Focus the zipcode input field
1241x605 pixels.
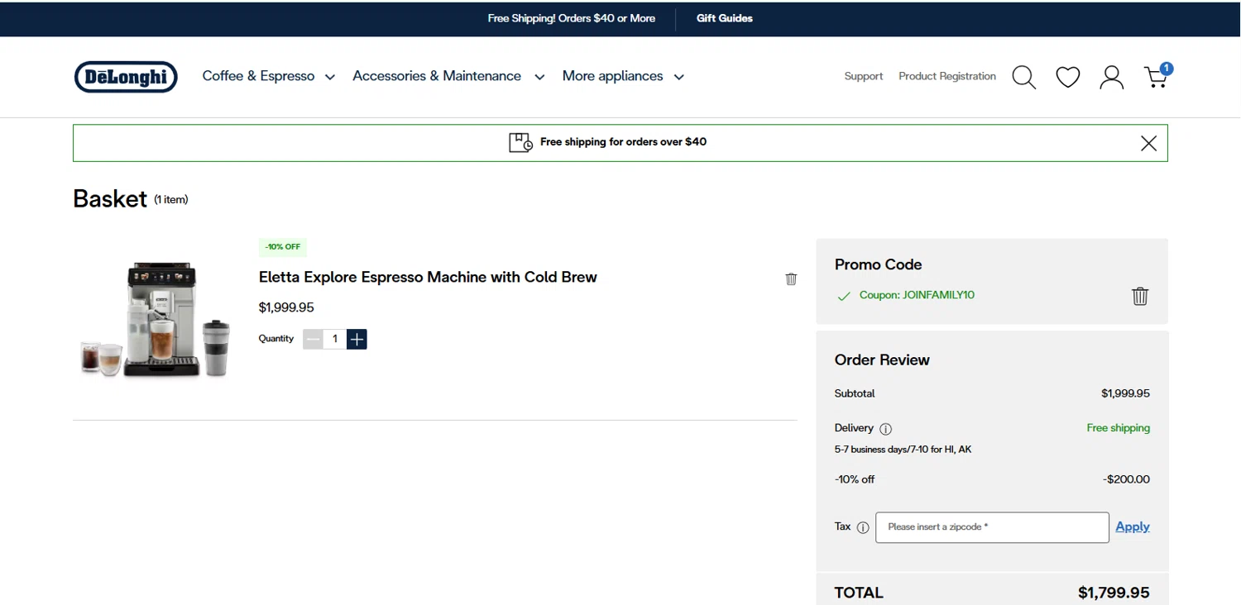991,527
